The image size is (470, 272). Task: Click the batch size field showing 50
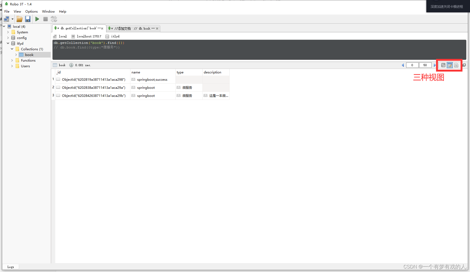click(x=425, y=65)
